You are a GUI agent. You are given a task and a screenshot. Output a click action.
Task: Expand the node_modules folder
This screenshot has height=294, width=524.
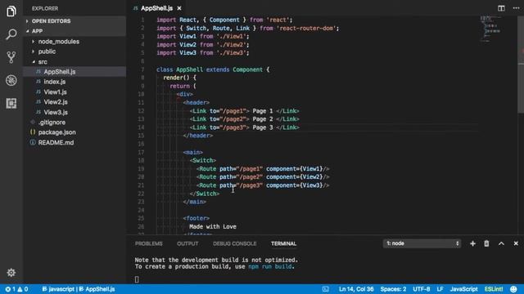pyautogui.click(x=58, y=42)
